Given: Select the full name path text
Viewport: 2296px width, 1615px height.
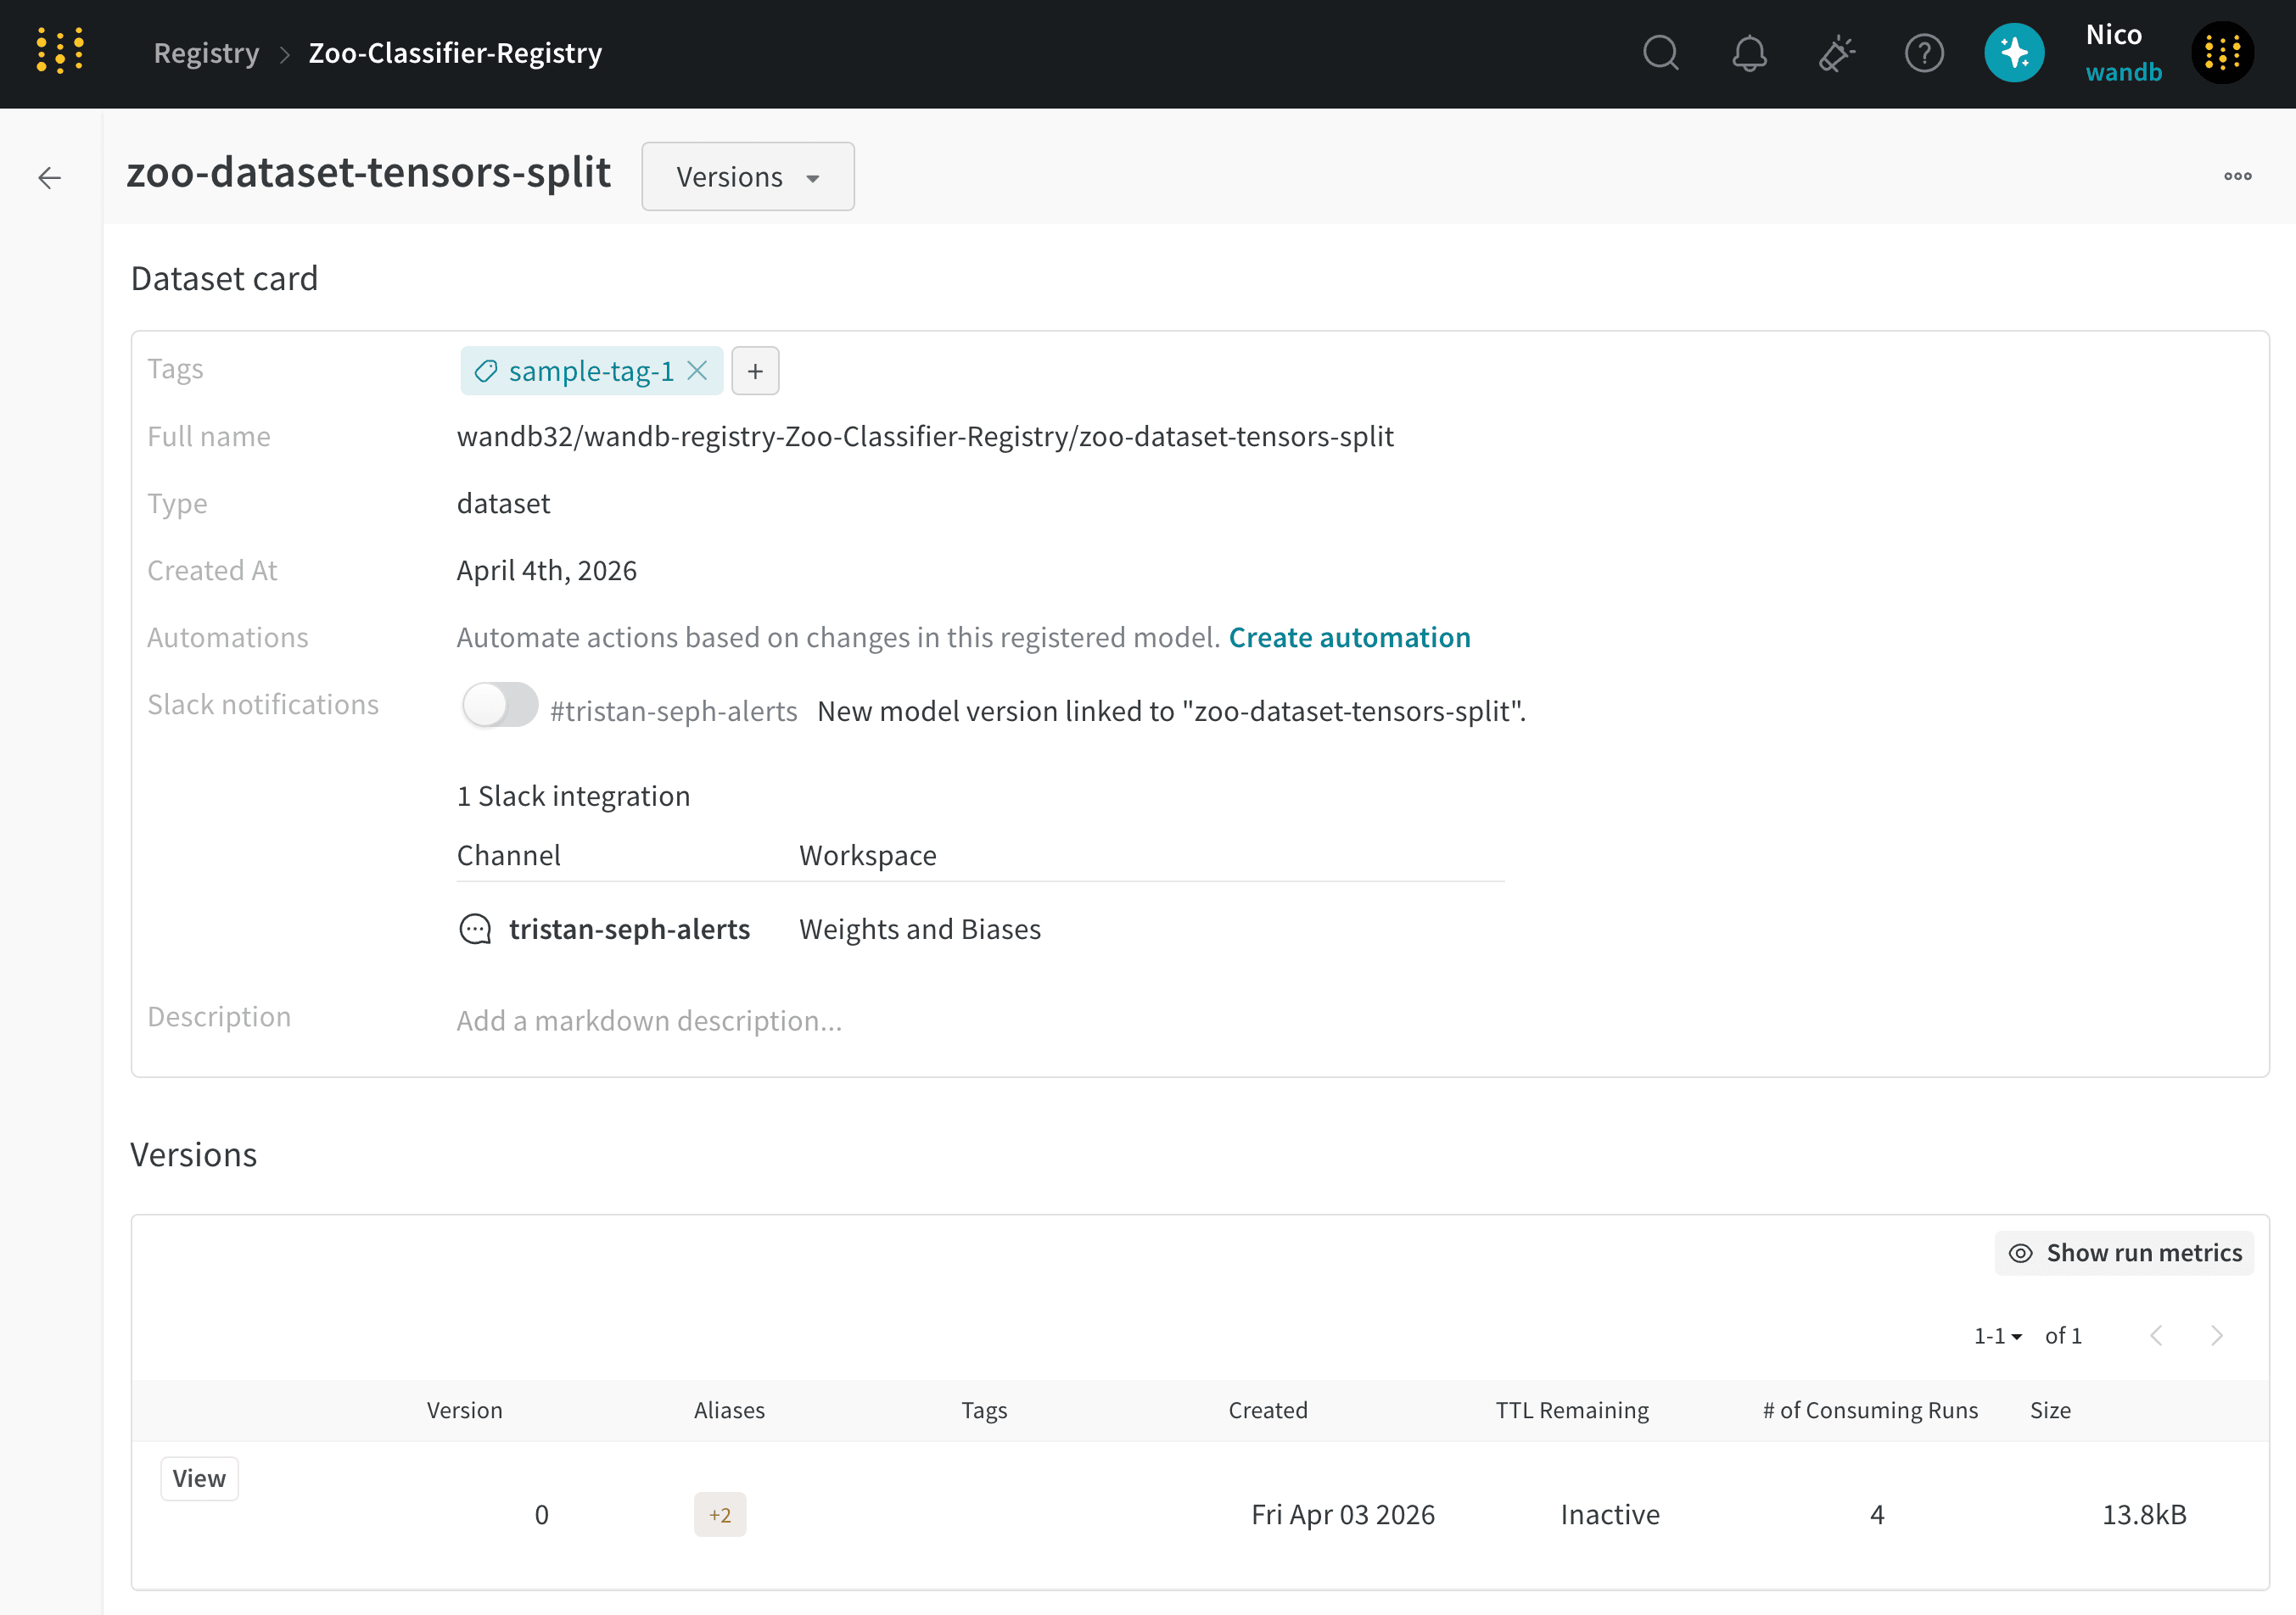Looking at the screenshot, I should (925, 437).
